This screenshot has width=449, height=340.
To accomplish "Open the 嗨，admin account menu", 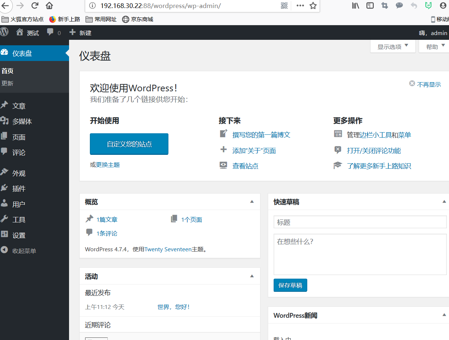I will coord(434,33).
